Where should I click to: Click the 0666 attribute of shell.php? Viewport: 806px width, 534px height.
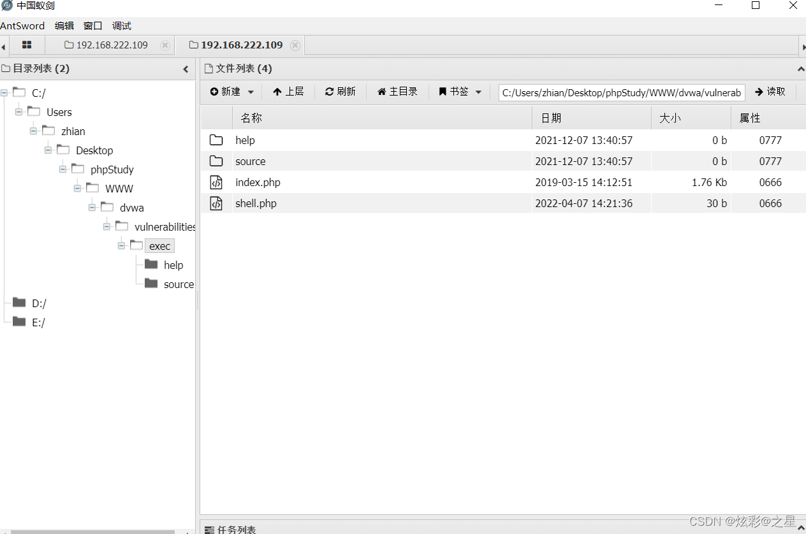point(770,203)
